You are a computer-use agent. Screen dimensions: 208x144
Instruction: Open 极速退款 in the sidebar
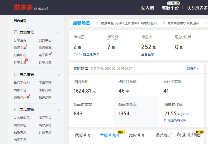[x=45, y=98]
